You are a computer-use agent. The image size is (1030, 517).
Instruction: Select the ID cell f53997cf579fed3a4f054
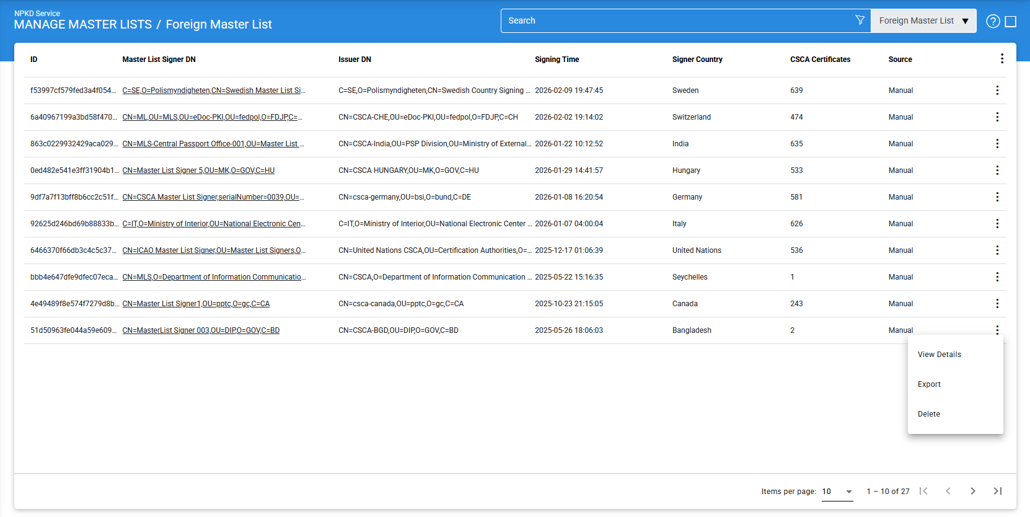pos(73,91)
